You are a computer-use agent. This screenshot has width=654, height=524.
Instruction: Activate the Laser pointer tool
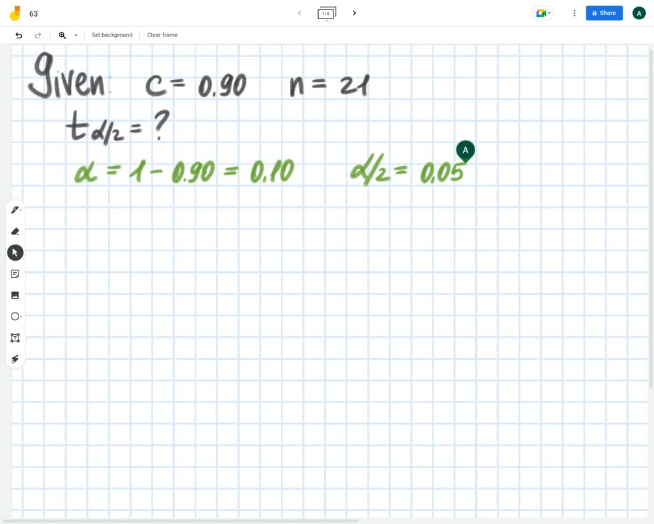point(15,359)
